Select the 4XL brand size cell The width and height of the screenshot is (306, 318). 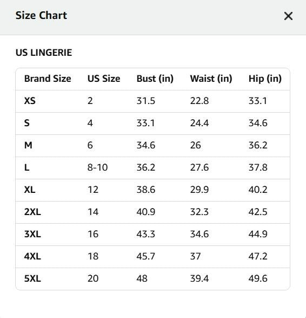32,256
